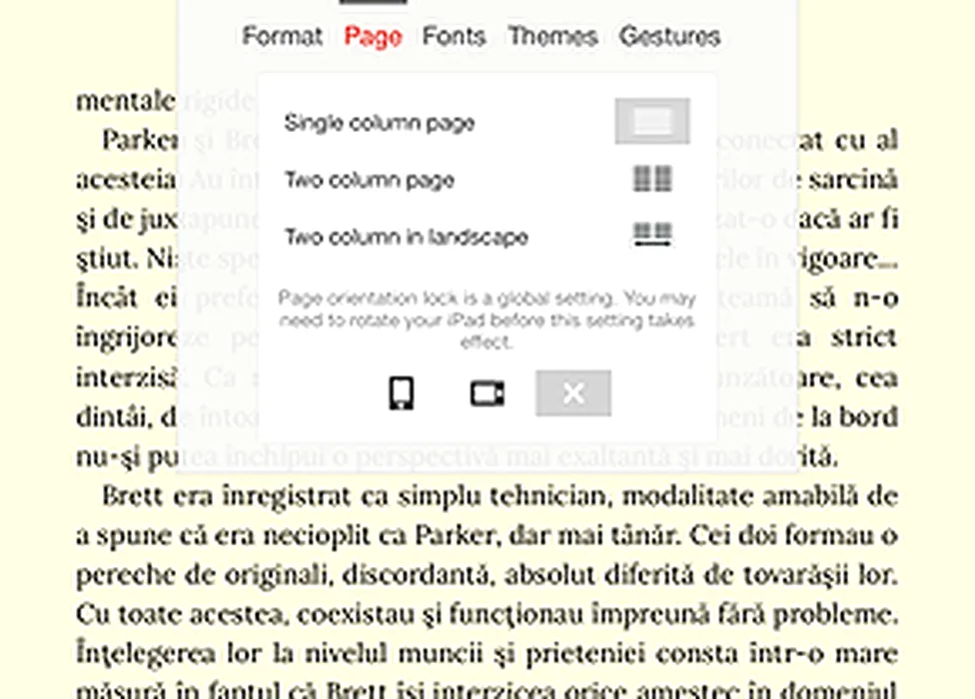Select the 'Two column page' label

pyautogui.click(x=370, y=180)
